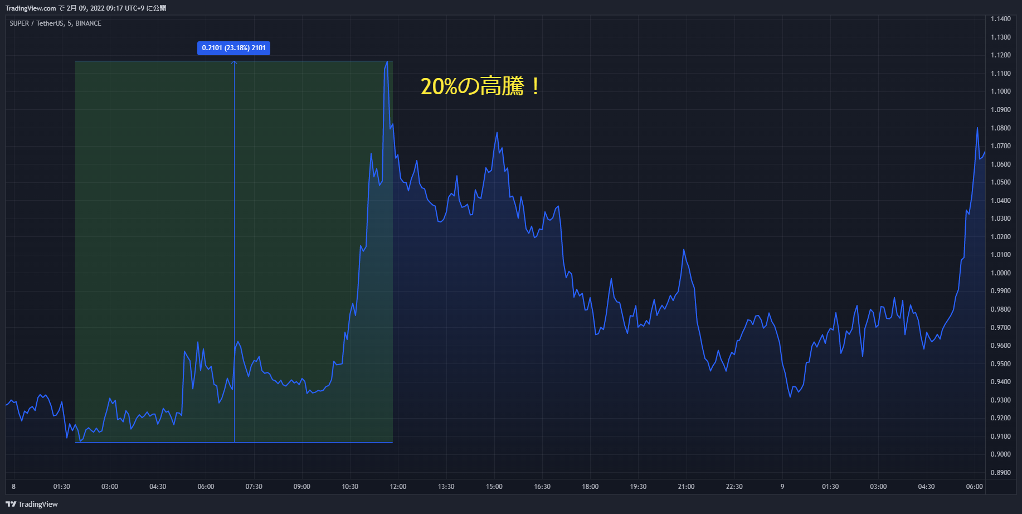Click time axis label 21:00
Screen dimensions: 1022x514
click(x=687, y=487)
